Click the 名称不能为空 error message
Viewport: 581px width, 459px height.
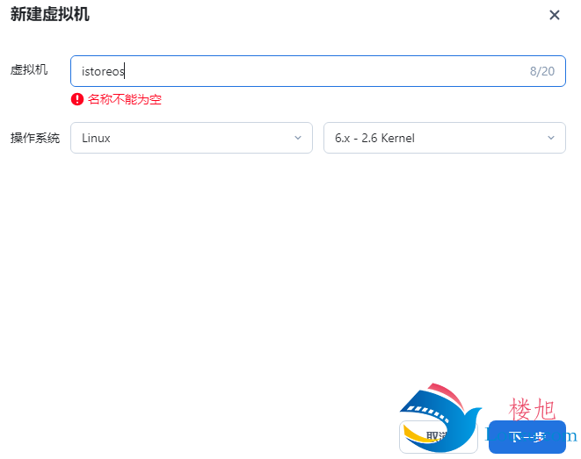(125, 99)
